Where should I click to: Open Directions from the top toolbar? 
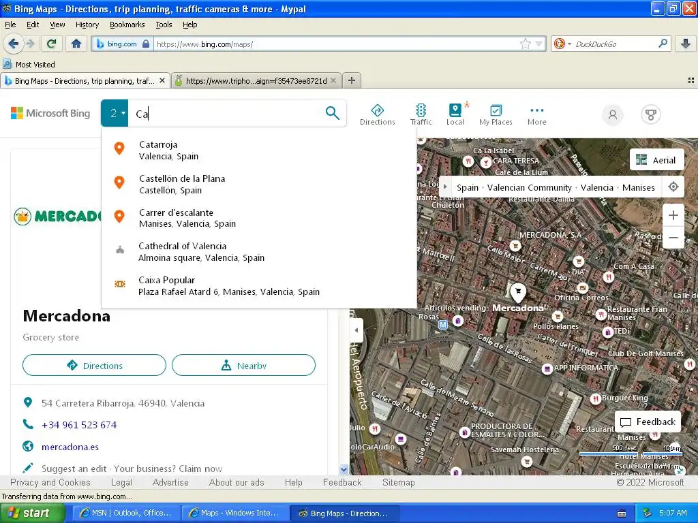(378, 114)
